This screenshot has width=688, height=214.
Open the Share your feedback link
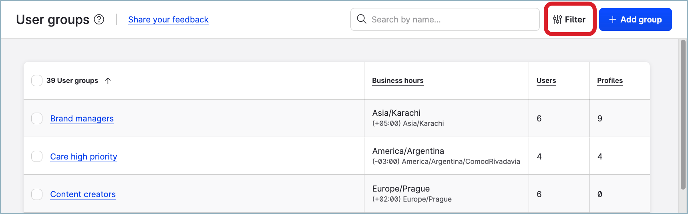click(168, 20)
